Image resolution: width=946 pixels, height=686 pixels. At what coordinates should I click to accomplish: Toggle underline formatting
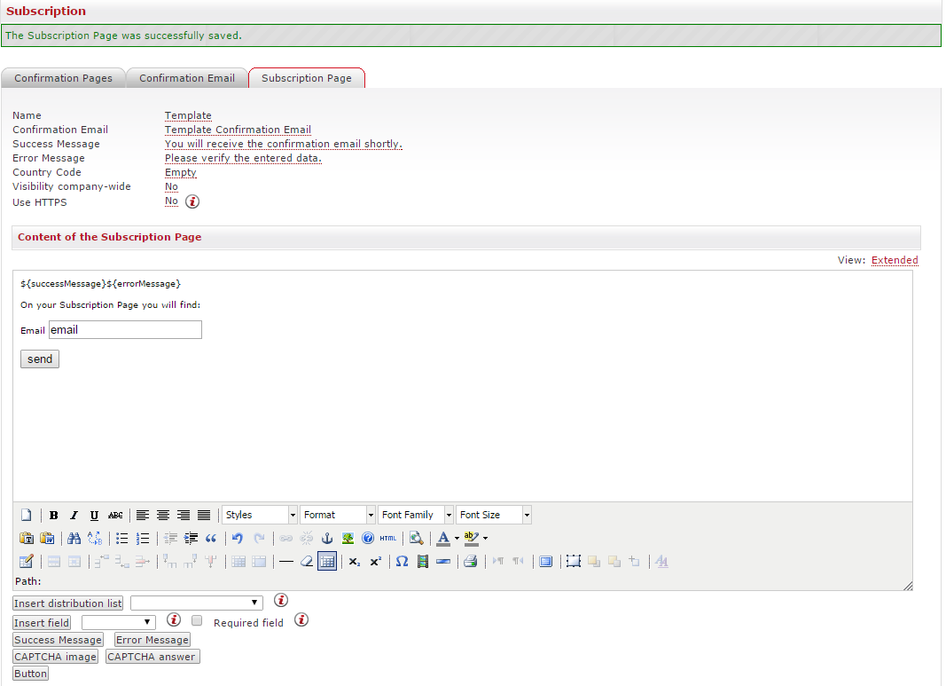[x=94, y=516]
